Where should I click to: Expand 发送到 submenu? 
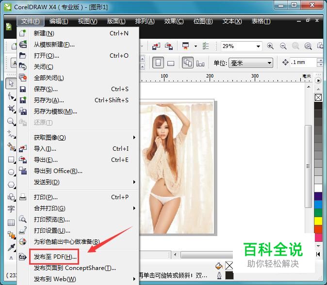[134, 182]
